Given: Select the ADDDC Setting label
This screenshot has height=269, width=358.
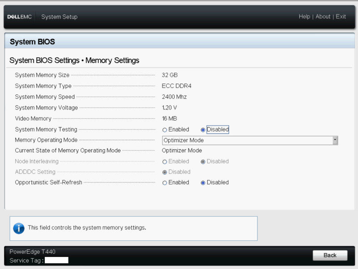Looking at the screenshot, I should click(35, 172).
